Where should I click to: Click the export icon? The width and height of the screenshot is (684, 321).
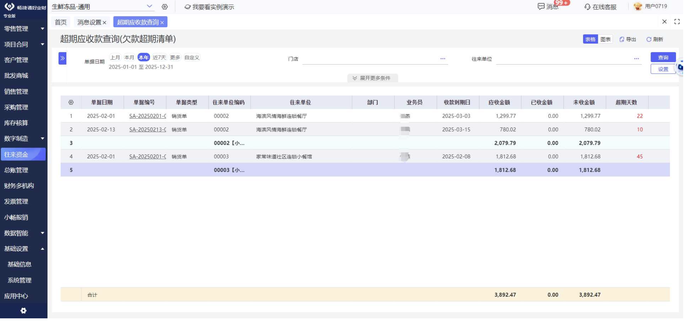tap(622, 39)
